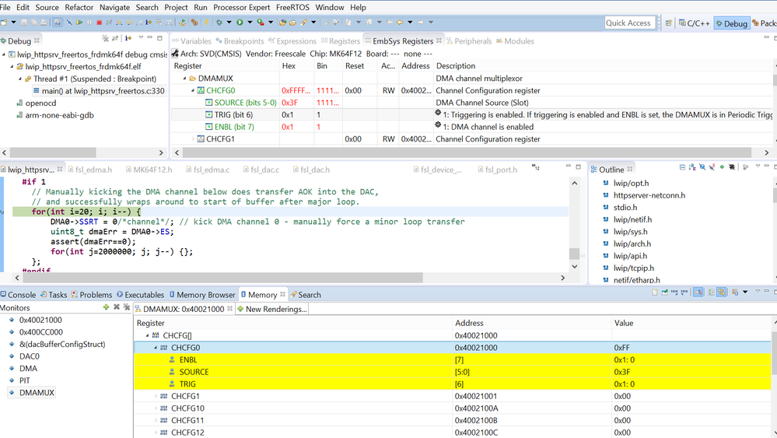Screen dimensions: 777x438
Task: Open the Processor Expert menu
Action: [x=241, y=7]
